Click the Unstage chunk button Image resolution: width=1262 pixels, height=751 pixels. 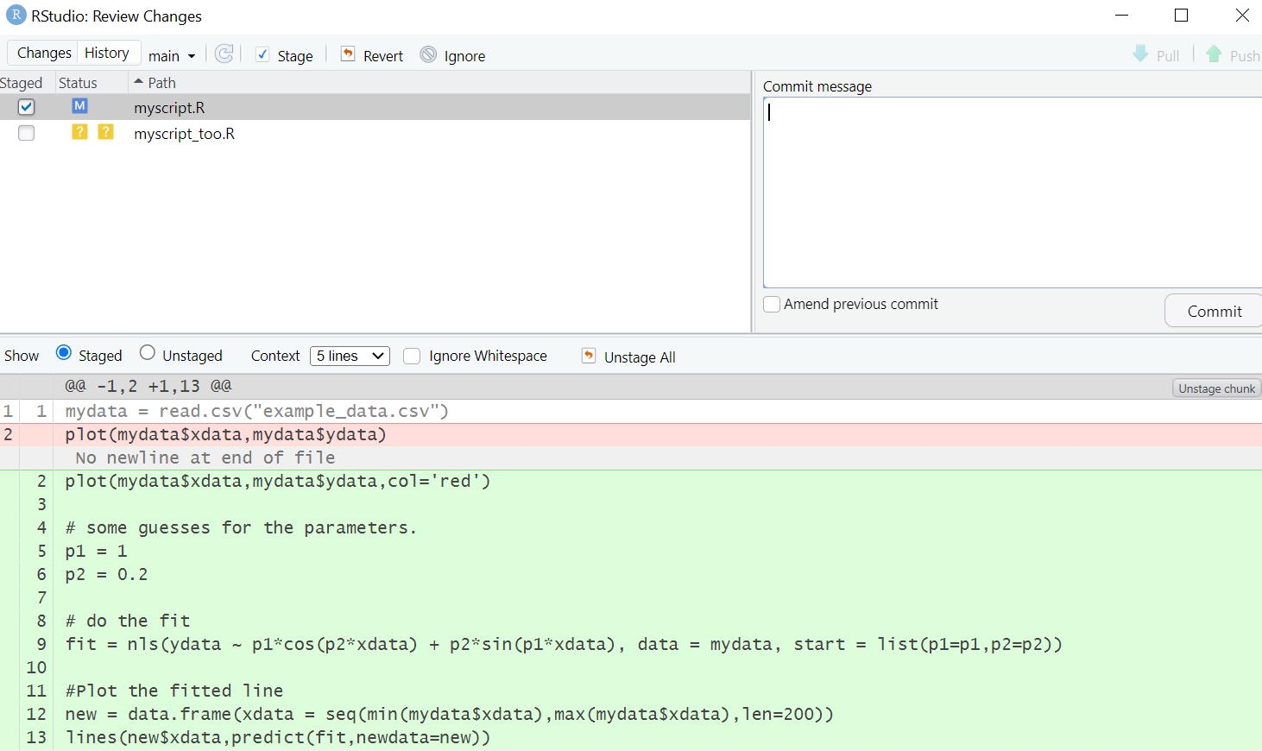(1216, 388)
